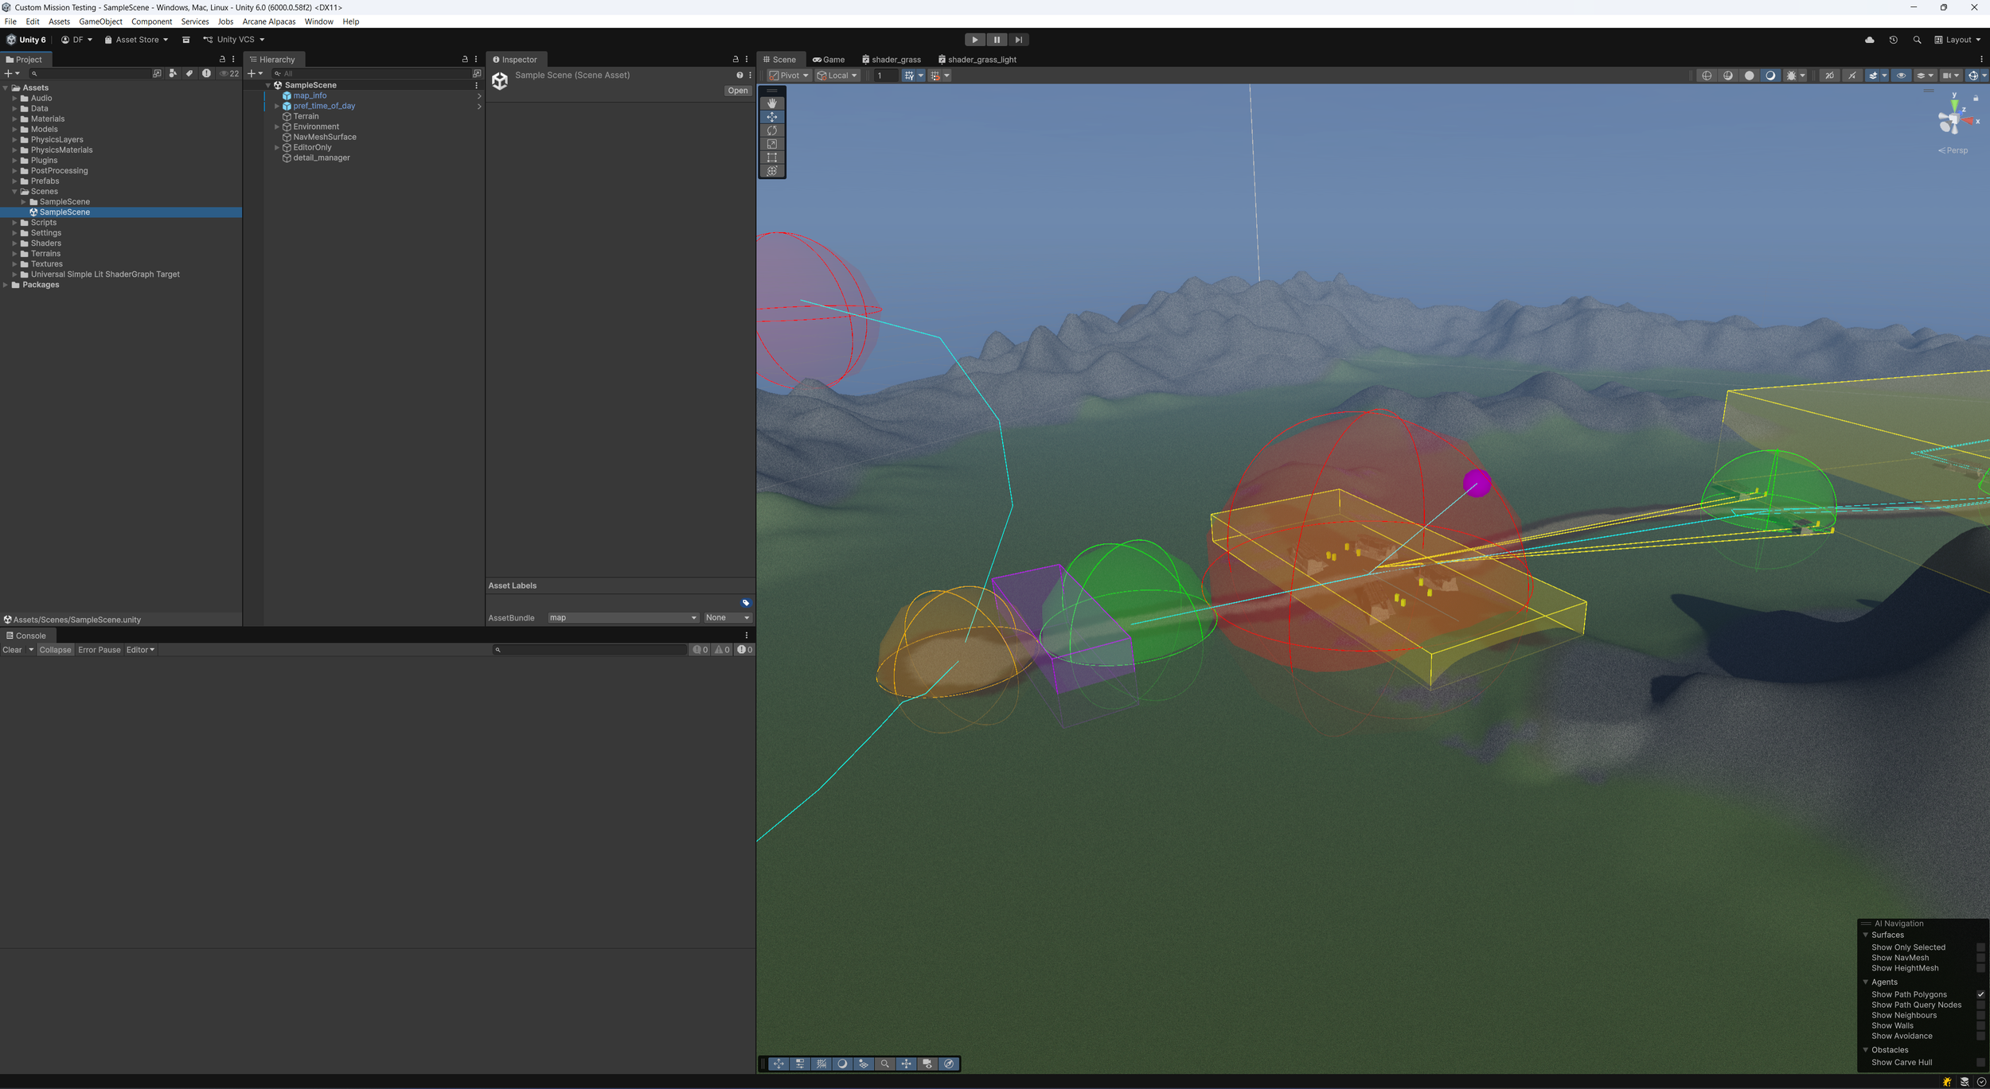This screenshot has height=1089, width=1990.
Task: Collapse the Scenes folder in Project
Action: pyautogui.click(x=14, y=192)
